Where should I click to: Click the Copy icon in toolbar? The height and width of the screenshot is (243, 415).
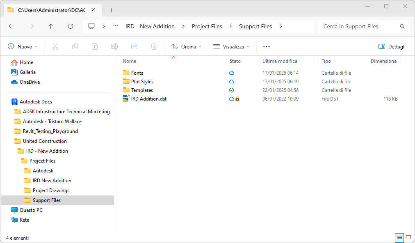click(x=75, y=46)
